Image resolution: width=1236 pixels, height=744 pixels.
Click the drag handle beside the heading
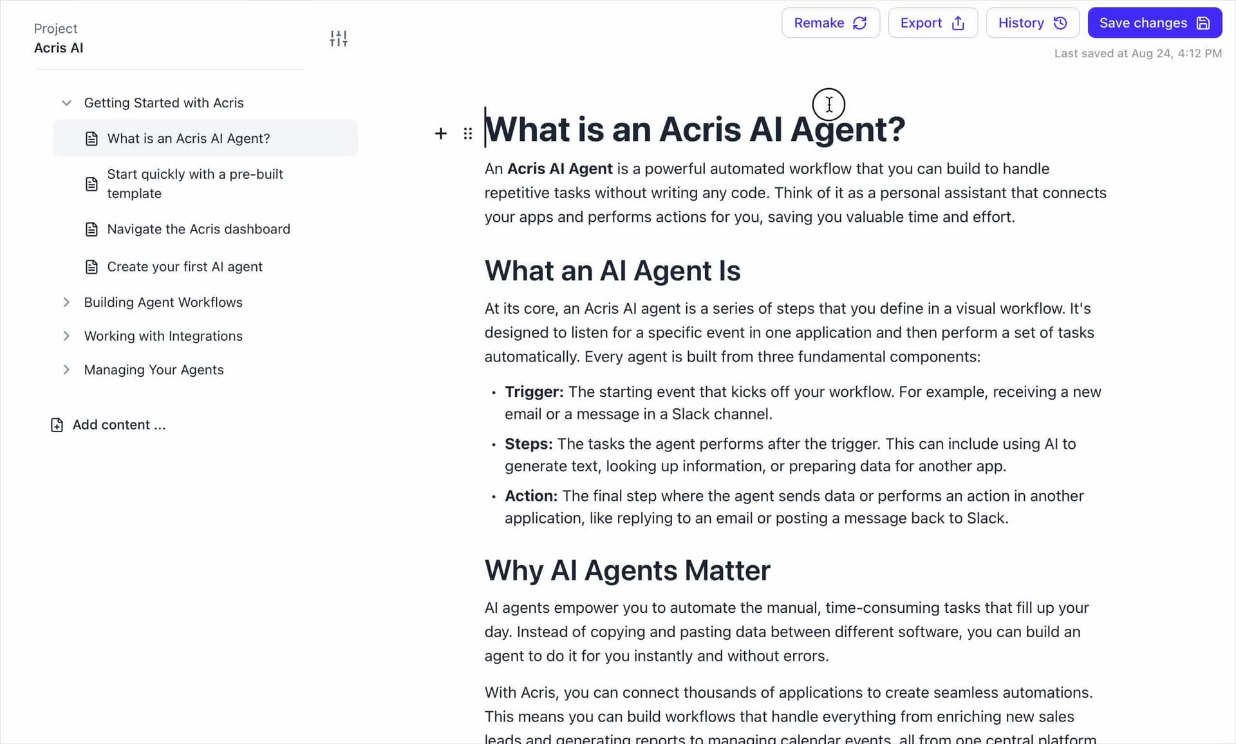click(x=467, y=133)
